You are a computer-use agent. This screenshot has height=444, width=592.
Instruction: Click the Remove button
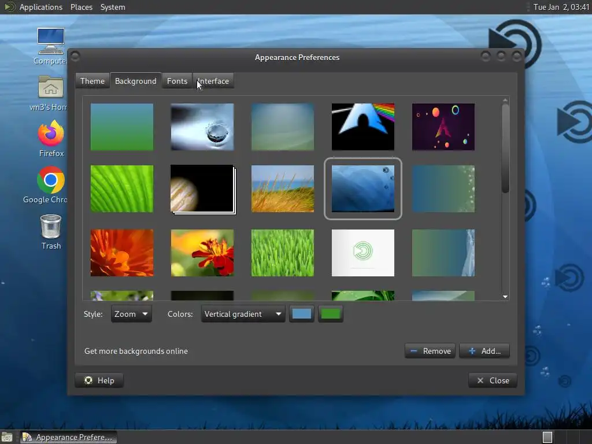click(430, 351)
